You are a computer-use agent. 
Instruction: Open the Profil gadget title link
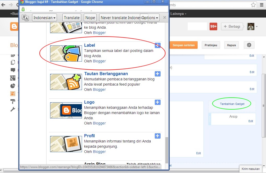pyautogui.click(x=89, y=136)
